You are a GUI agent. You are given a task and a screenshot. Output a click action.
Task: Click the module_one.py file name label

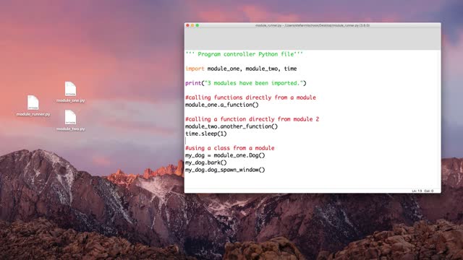point(71,100)
